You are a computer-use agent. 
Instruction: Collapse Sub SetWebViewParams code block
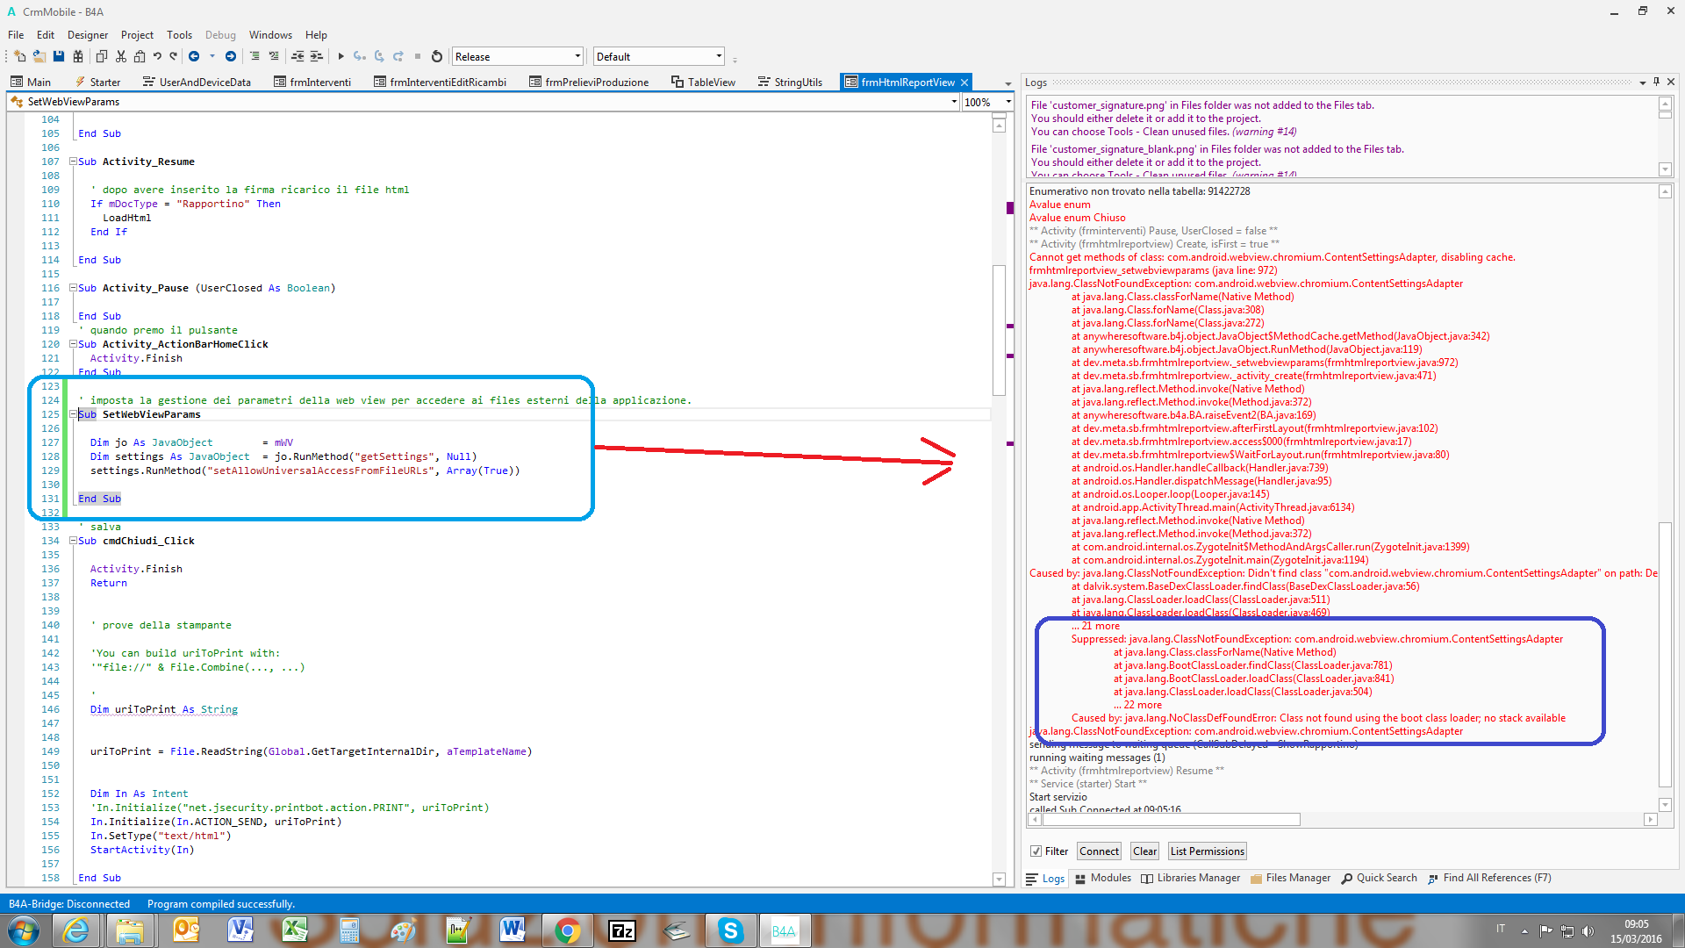click(x=74, y=414)
